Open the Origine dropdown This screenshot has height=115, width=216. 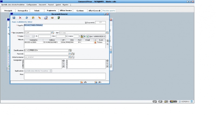click(x=33, y=36)
